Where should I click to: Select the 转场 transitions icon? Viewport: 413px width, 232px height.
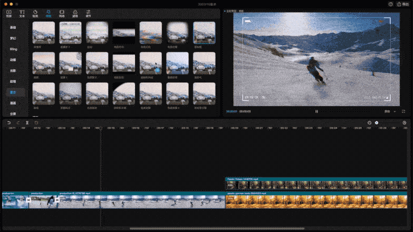click(x=61, y=13)
